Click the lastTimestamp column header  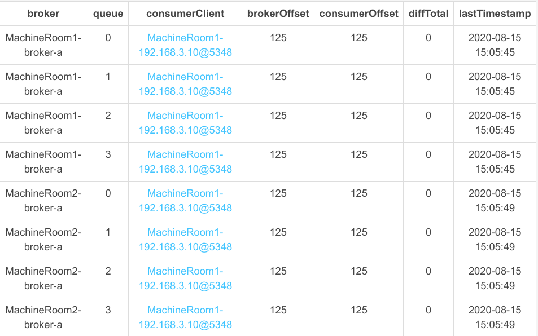[495, 14]
